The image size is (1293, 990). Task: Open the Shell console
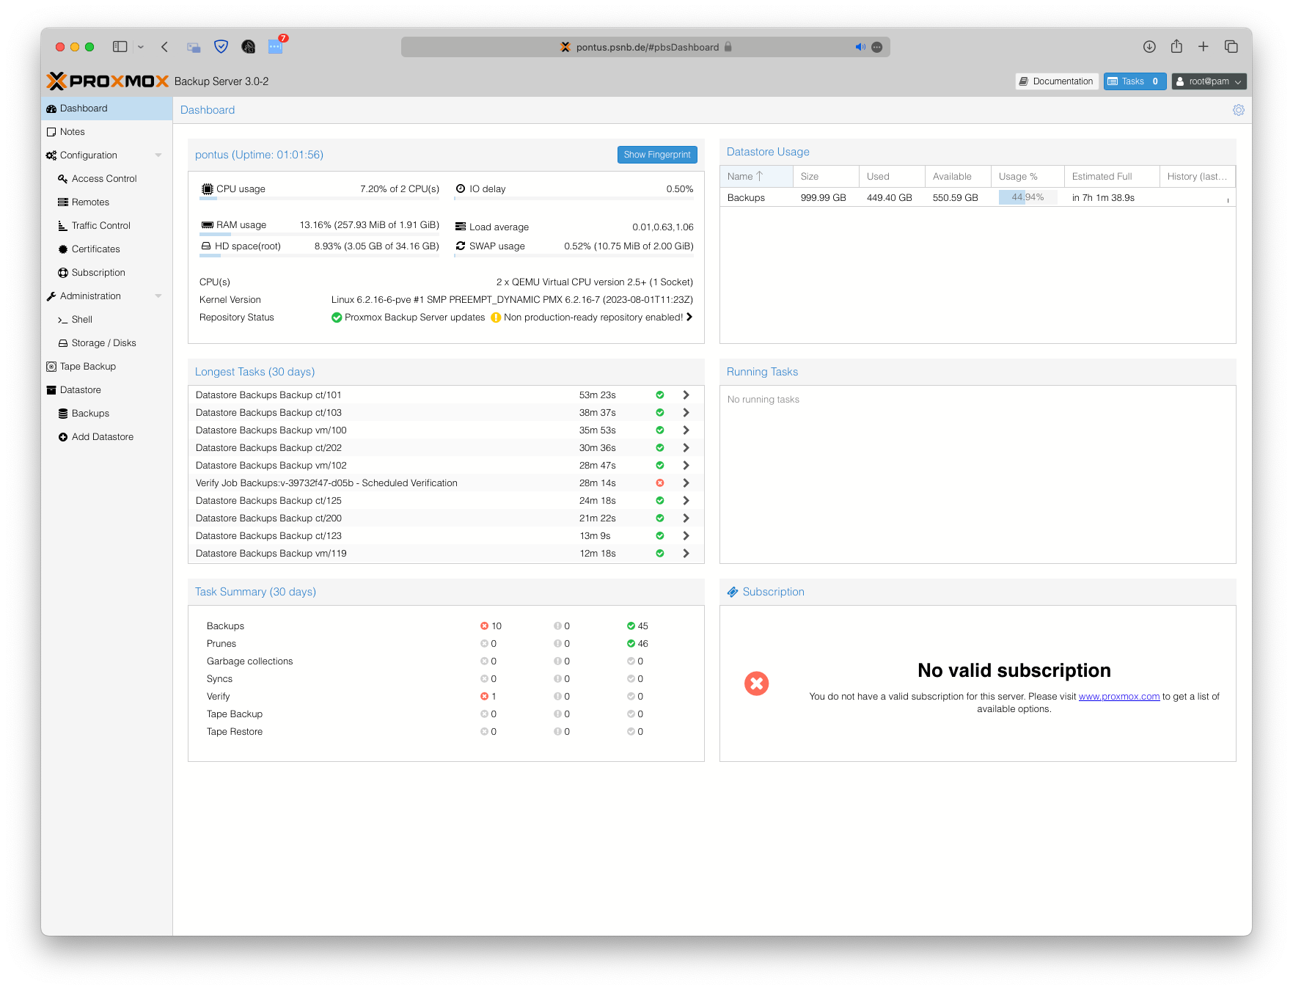pos(107,320)
